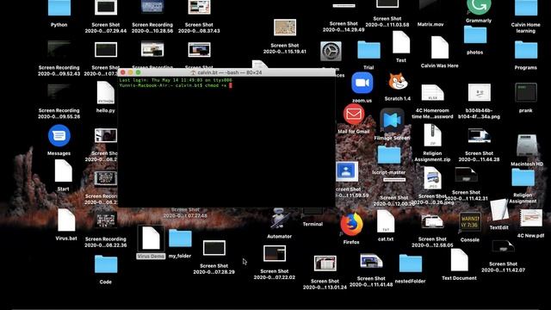The image size is (551, 310).
Task: Click the Terminal window title bar
Action: point(226,72)
